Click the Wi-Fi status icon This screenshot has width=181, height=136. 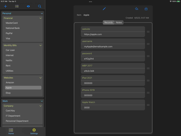171,1
